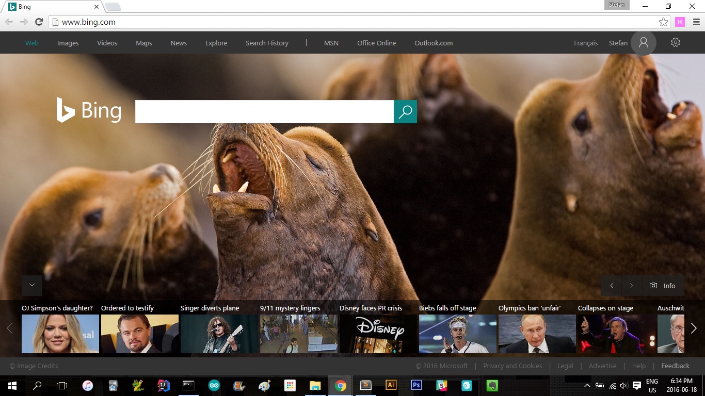Viewport: 705px width, 396px height.
Task: Click the pink H extension icon
Action: 680,22
